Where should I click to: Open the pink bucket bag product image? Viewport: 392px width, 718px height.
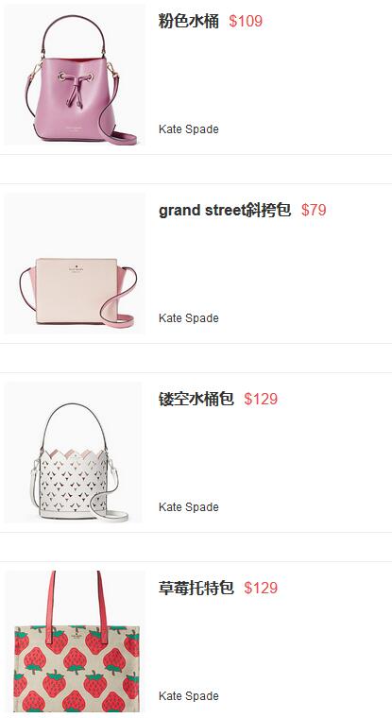click(x=75, y=75)
